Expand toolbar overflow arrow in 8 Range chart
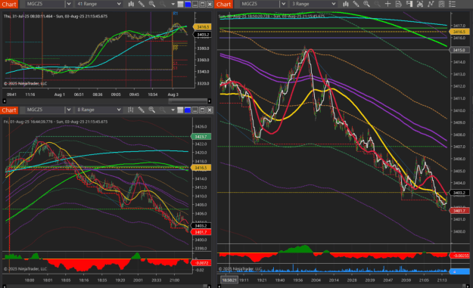 173,110
